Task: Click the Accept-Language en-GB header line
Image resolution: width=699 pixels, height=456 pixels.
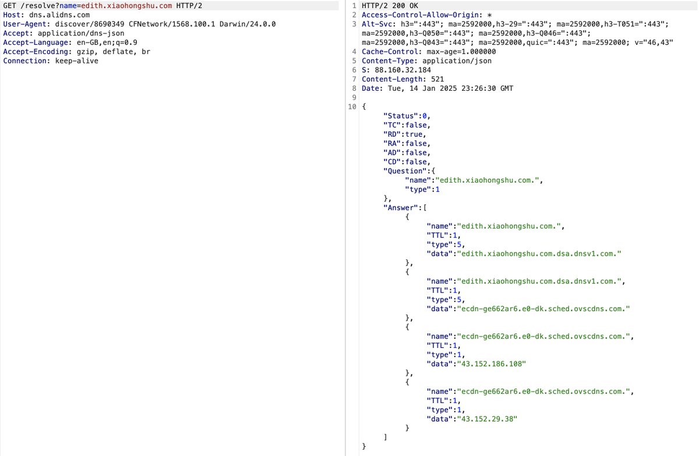Action: click(x=70, y=42)
